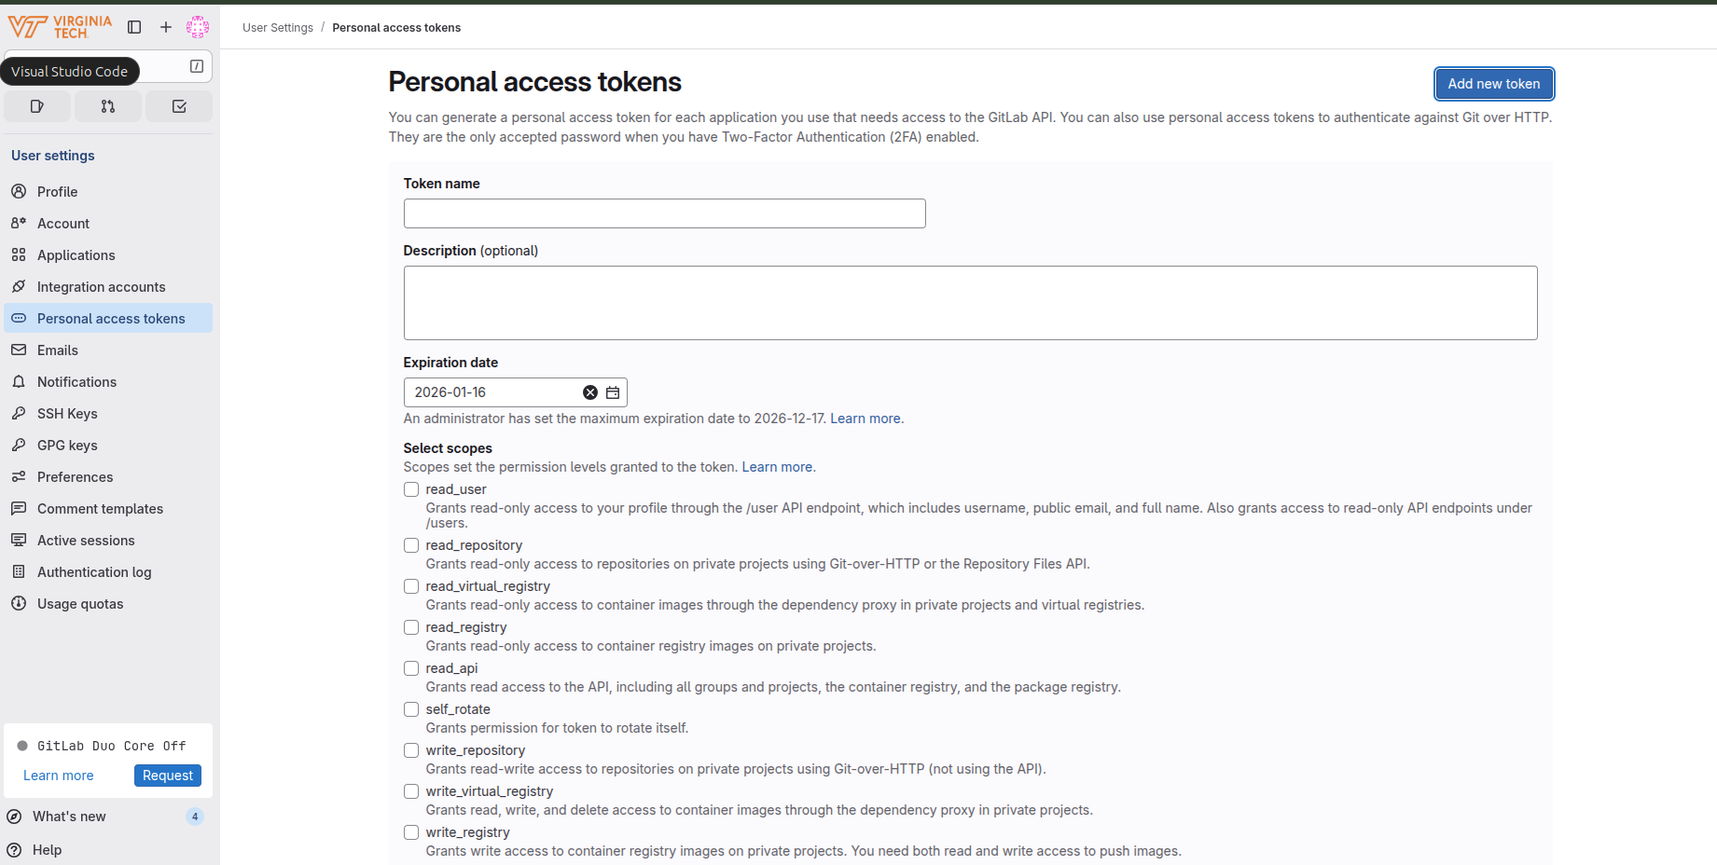1717x865 pixels.
Task: Check the read_api scope
Action: click(x=411, y=668)
